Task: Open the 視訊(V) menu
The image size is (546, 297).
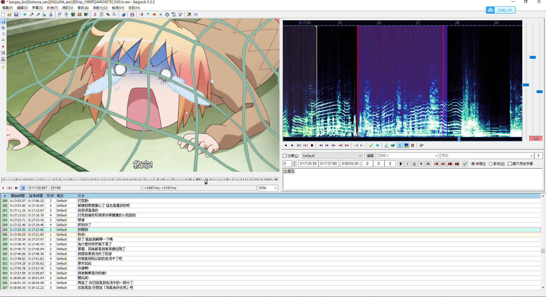Action: click(x=68, y=8)
